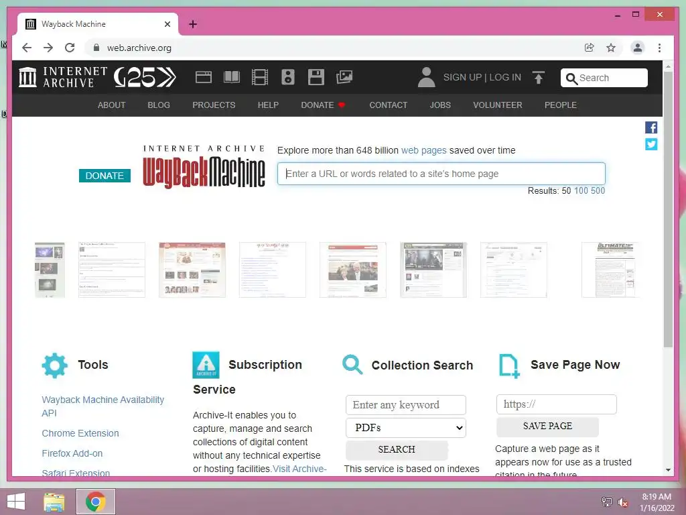
Task: Click the Archive-It subscription icon
Action: pos(206,365)
